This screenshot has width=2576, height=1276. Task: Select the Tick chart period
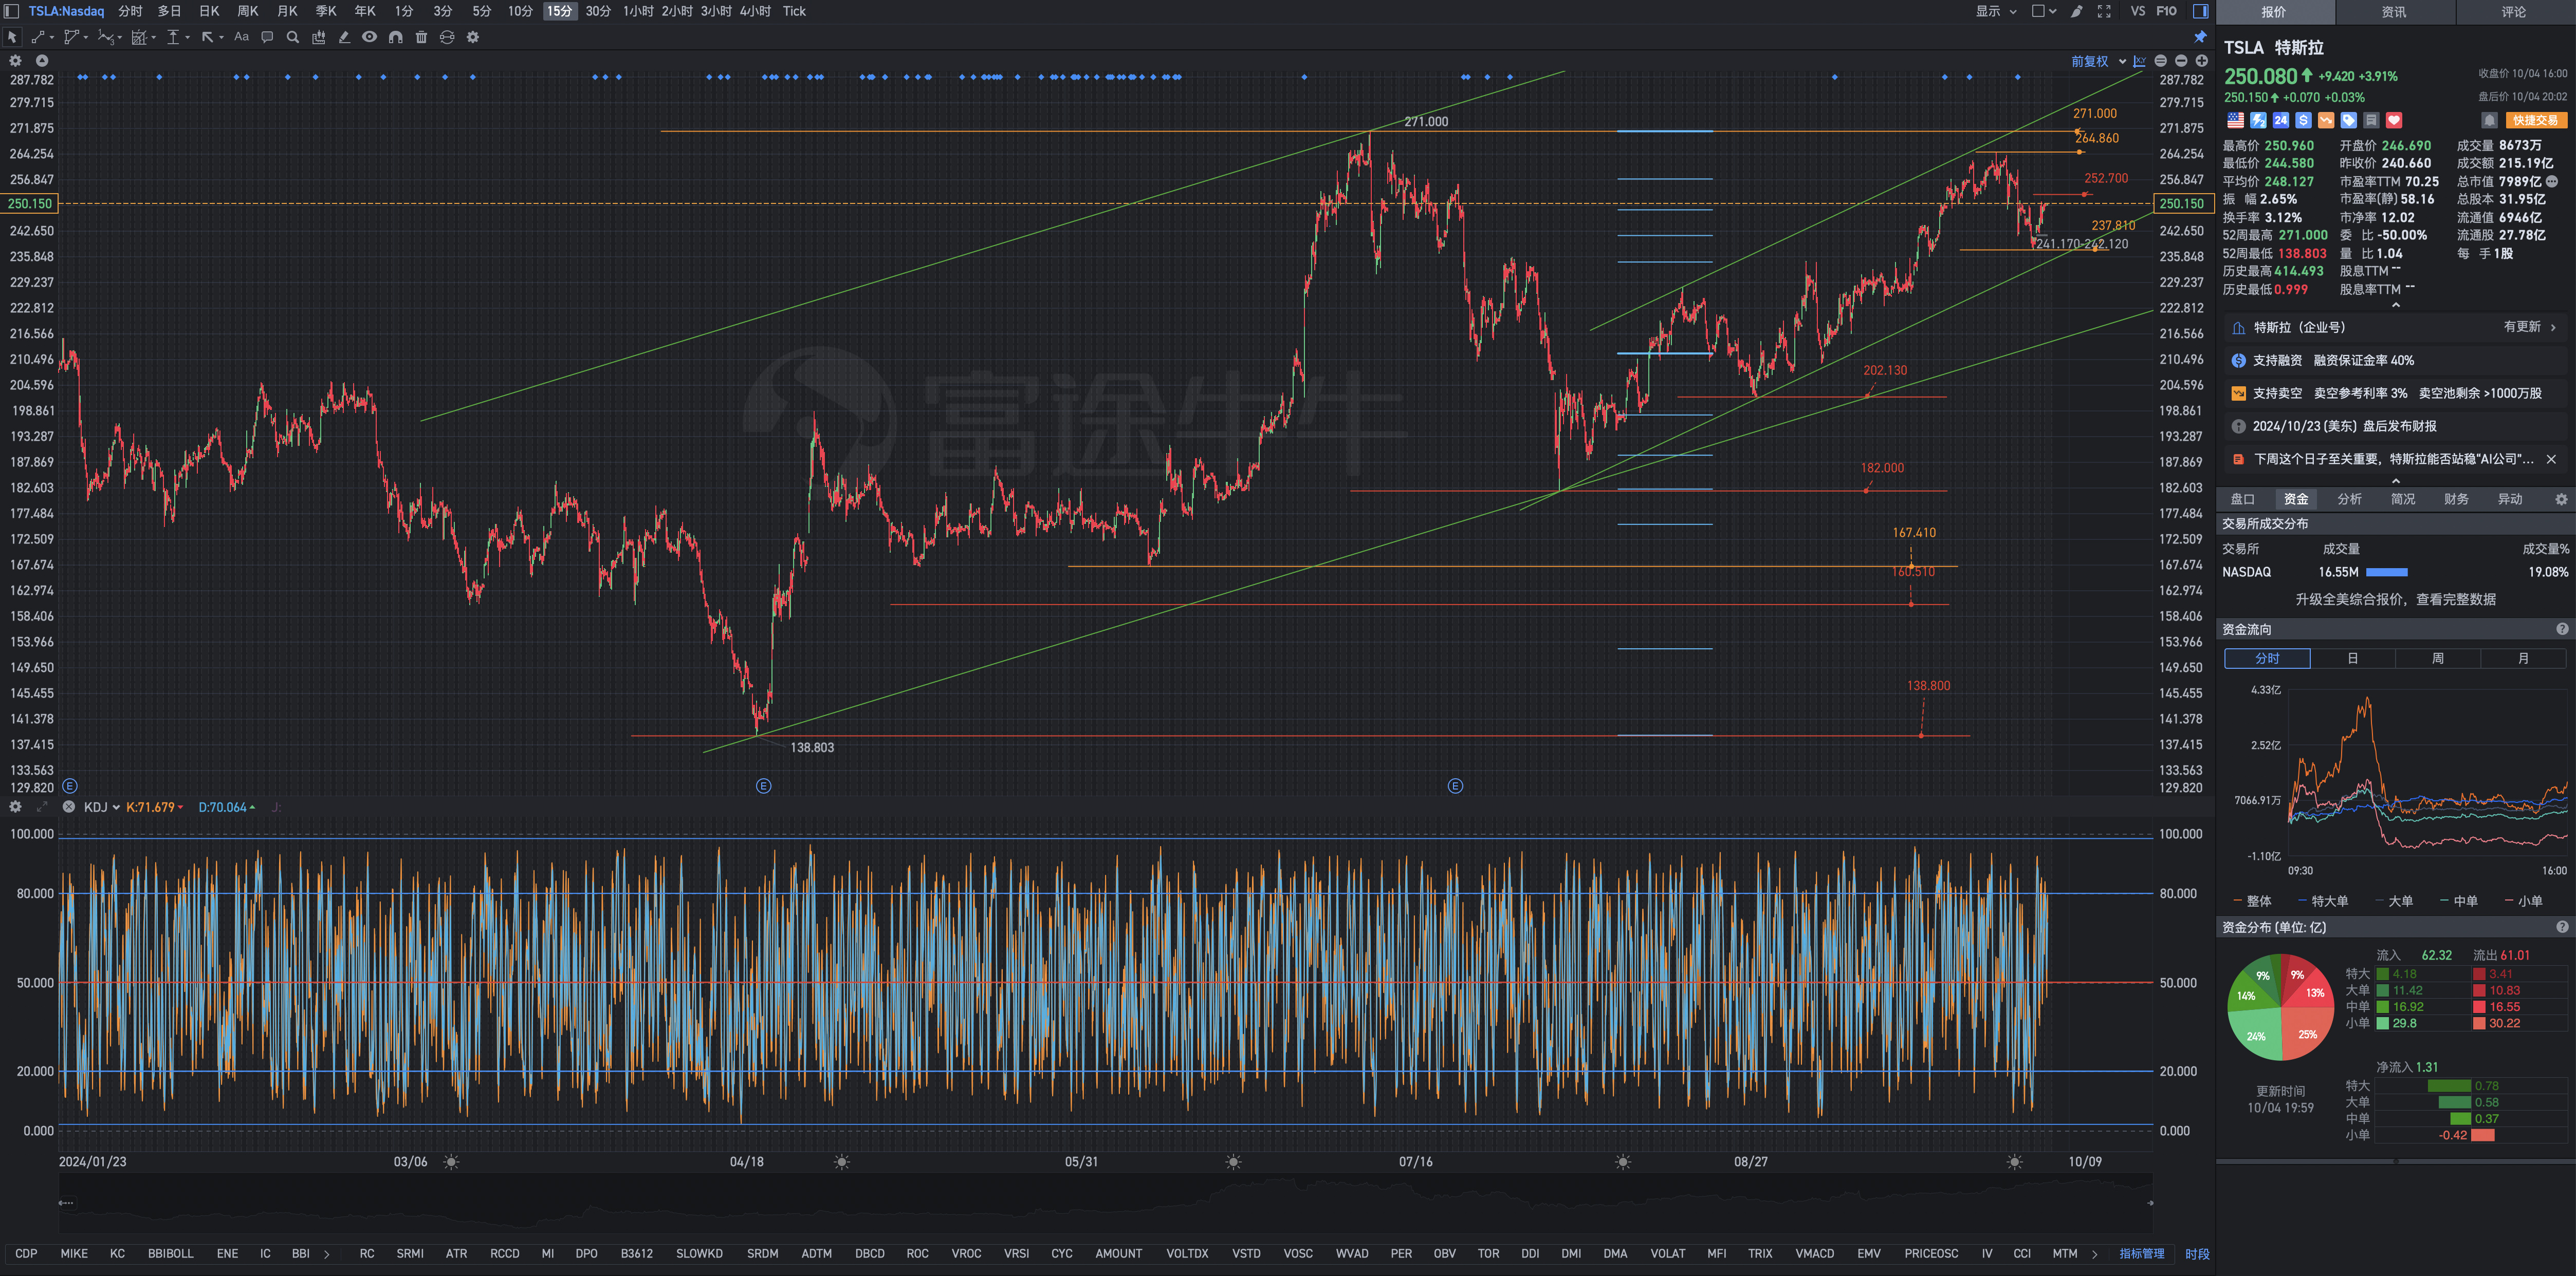[794, 11]
